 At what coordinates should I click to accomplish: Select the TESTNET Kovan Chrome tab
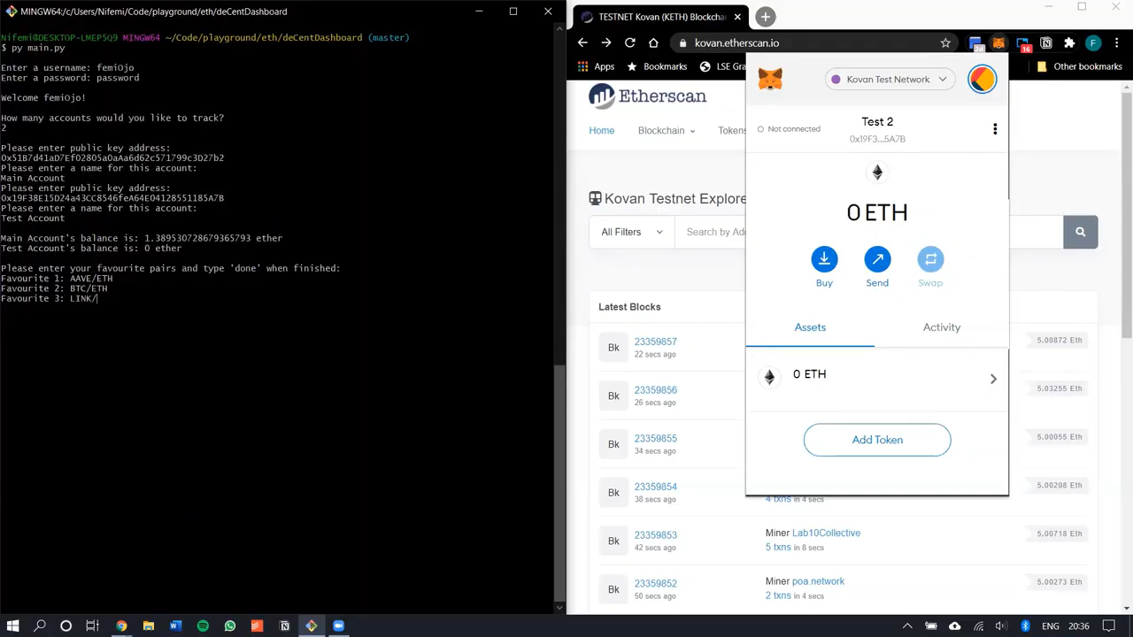(x=660, y=17)
